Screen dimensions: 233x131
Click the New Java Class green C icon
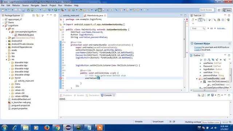coord(74,10)
